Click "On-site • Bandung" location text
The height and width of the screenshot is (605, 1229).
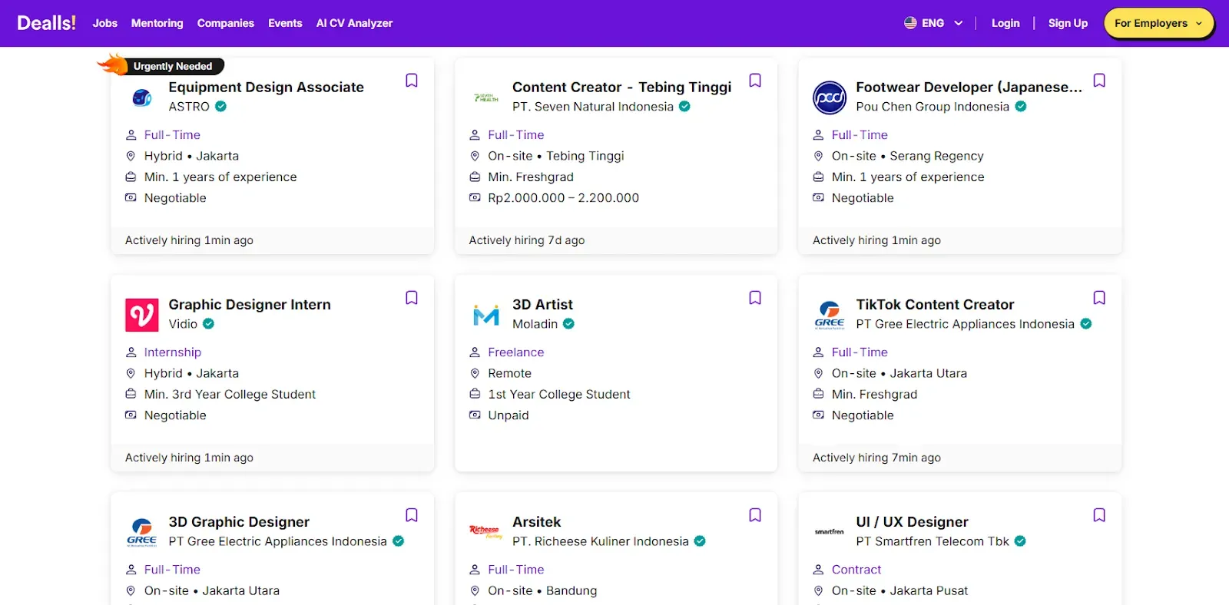542,591
